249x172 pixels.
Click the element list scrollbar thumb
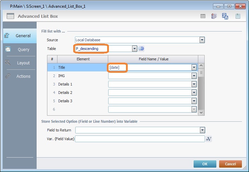pyautogui.click(x=201, y=73)
